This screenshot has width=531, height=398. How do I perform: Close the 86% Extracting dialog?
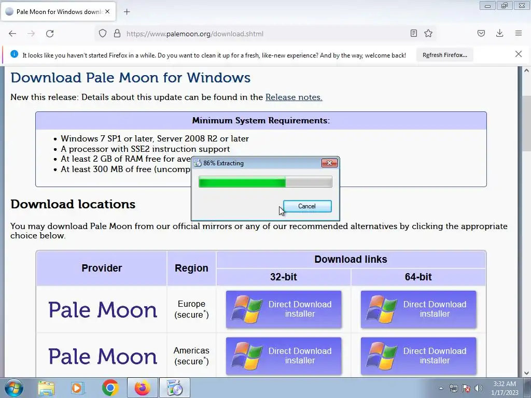point(329,163)
